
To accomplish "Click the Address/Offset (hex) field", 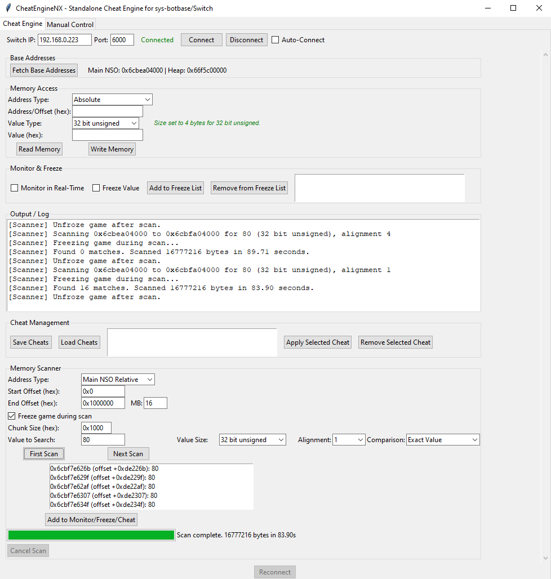I will (108, 111).
